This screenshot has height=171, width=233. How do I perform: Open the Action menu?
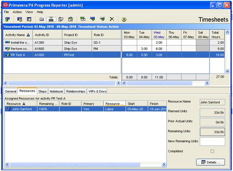(x=17, y=12)
